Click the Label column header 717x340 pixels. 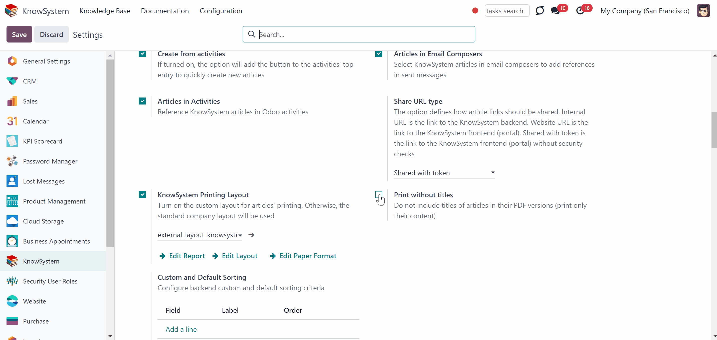point(230,310)
